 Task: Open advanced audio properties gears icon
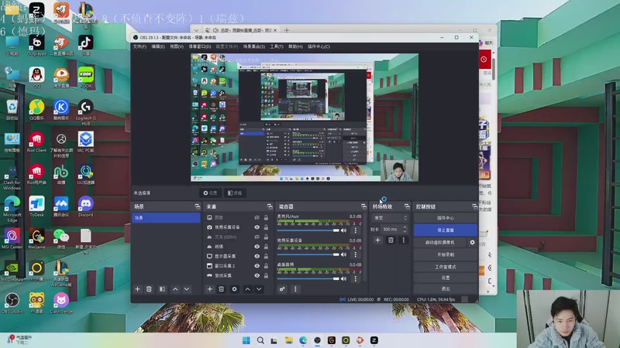pos(282,289)
